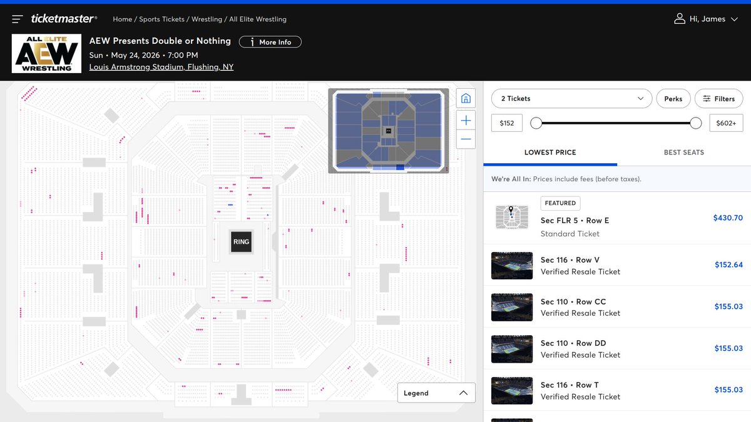Open the hamburger navigation menu
Image resolution: width=751 pixels, height=422 pixels.
(18, 19)
